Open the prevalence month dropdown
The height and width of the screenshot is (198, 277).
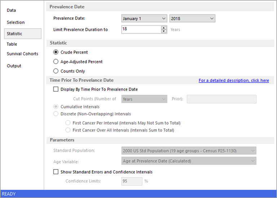(144, 18)
